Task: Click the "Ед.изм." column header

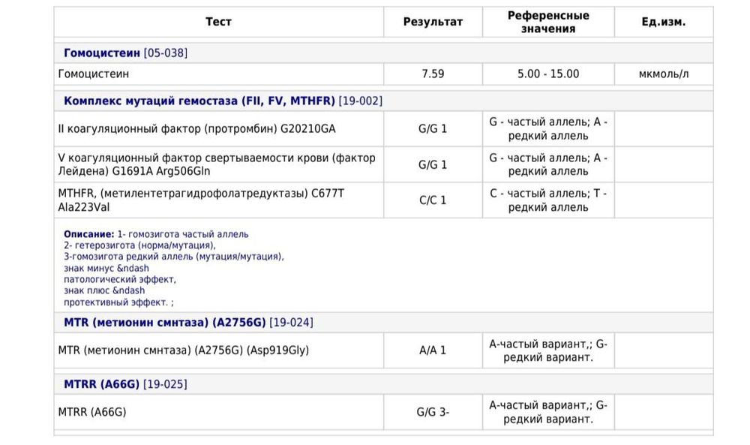Action: pyautogui.click(x=663, y=22)
